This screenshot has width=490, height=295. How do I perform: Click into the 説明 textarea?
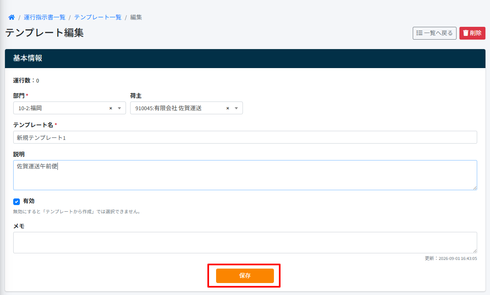click(245, 175)
